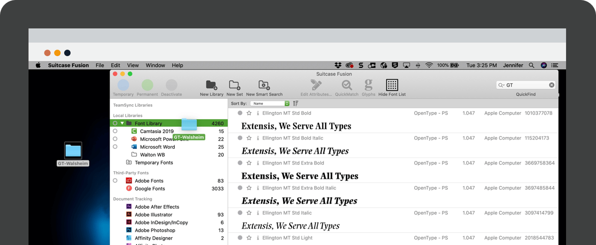The width and height of the screenshot is (596, 245).
Task: Click the QuickMatch toolbar icon
Action: click(x=347, y=85)
